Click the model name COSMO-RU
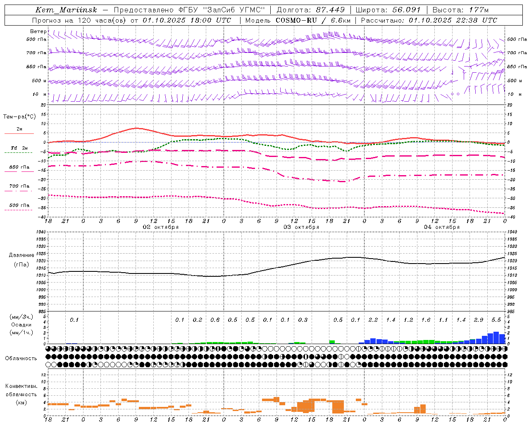The width and height of the screenshot is (529, 423). coord(296,20)
